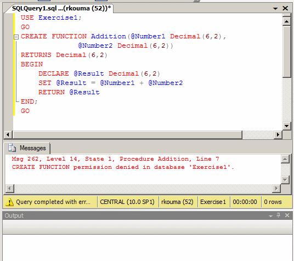
Task: Click the query editor vertical scrollbar thumb
Action: [x=286, y=52]
